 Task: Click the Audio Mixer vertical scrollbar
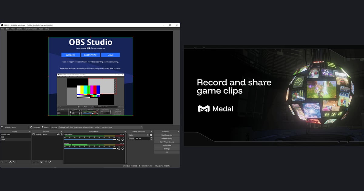pyautogui.click(x=125, y=148)
